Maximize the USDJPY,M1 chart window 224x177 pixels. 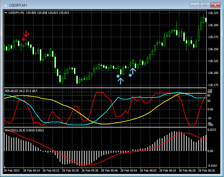(x=205, y=5)
